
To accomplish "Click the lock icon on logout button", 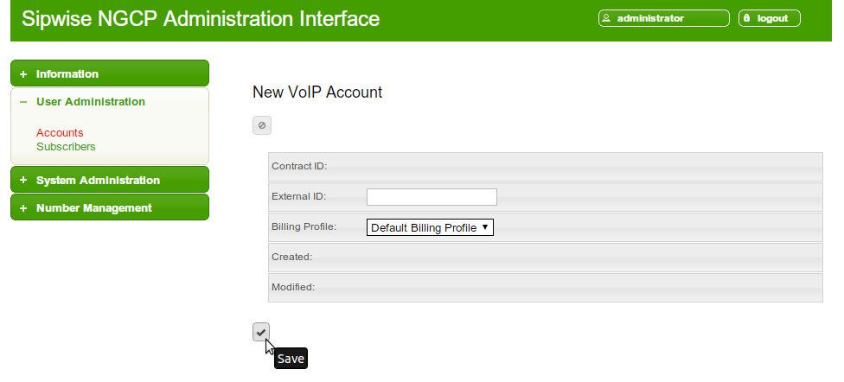I will coord(746,18).
